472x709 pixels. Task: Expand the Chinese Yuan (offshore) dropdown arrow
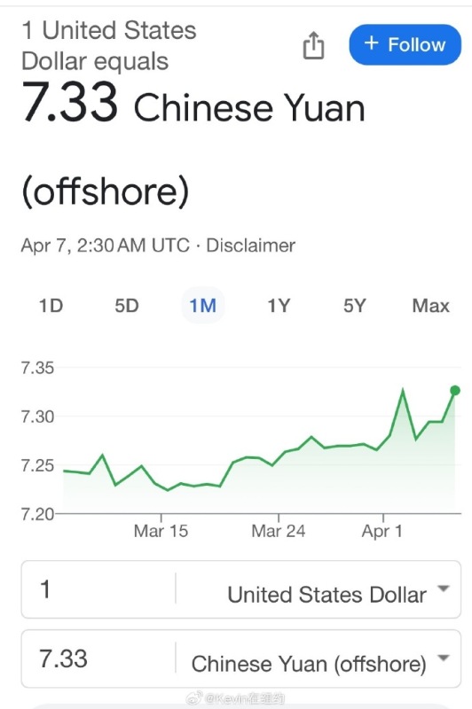444,658
